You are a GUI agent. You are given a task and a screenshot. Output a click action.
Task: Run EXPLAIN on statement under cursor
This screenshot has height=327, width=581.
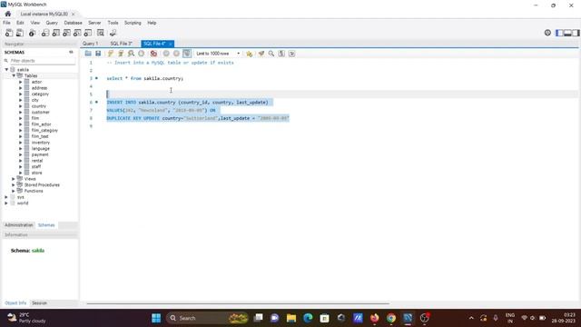coord(131,54)
